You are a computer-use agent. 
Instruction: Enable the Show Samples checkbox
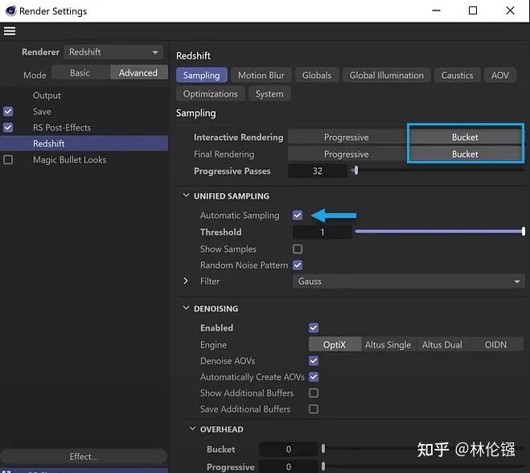tap(298, 249)
